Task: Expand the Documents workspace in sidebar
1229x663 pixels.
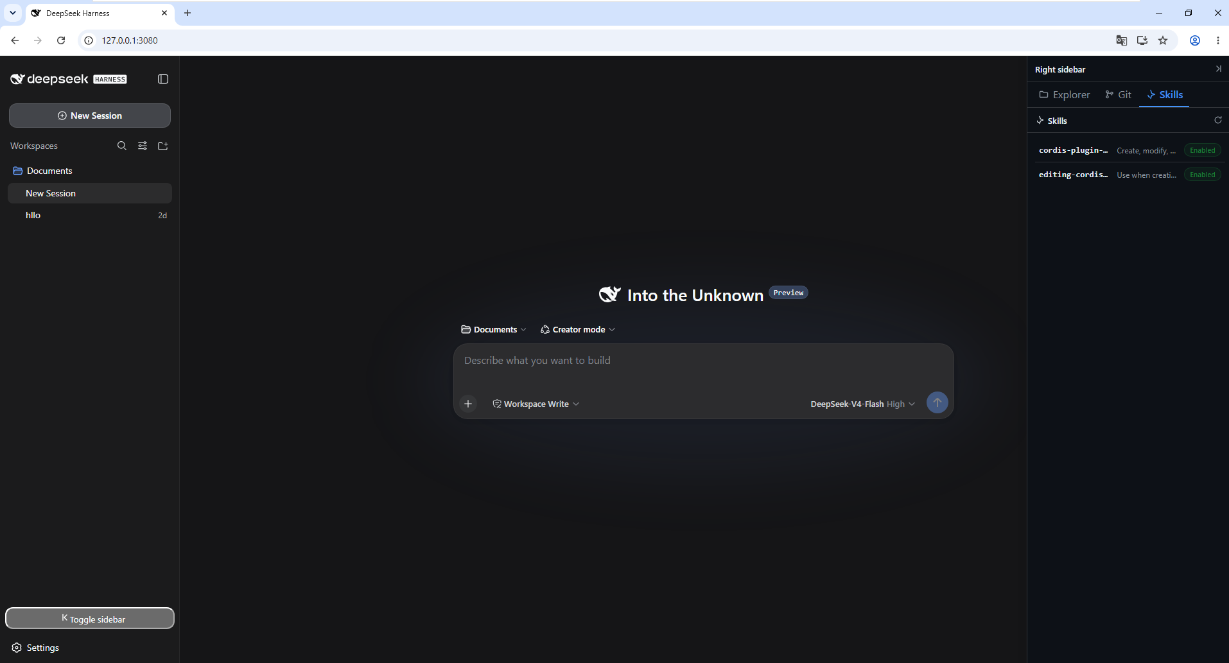Action: click(x=90, y=171)
